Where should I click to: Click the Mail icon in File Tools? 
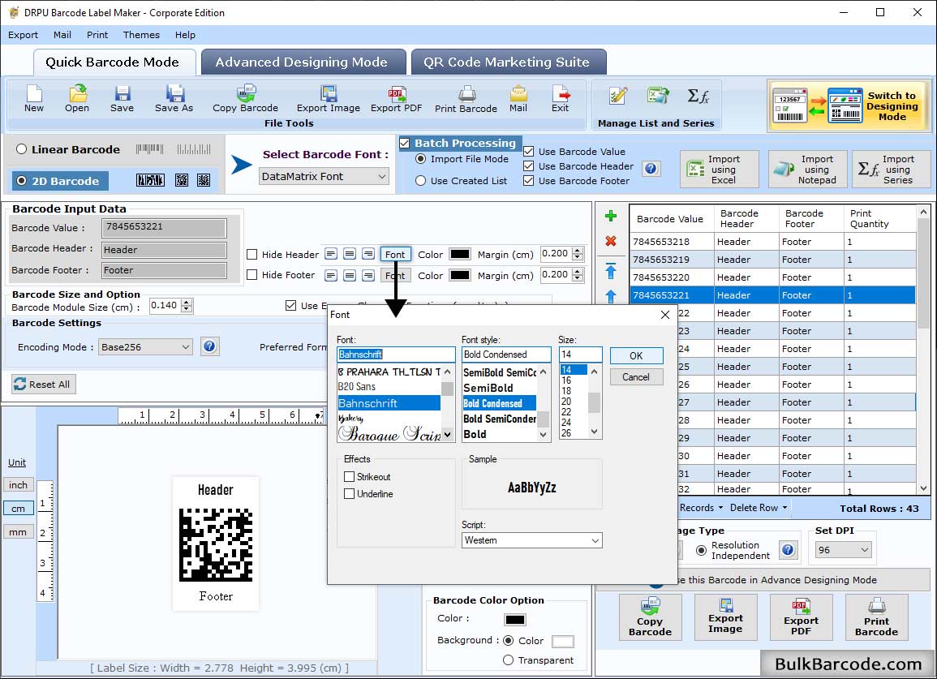[x=518, y=99]
